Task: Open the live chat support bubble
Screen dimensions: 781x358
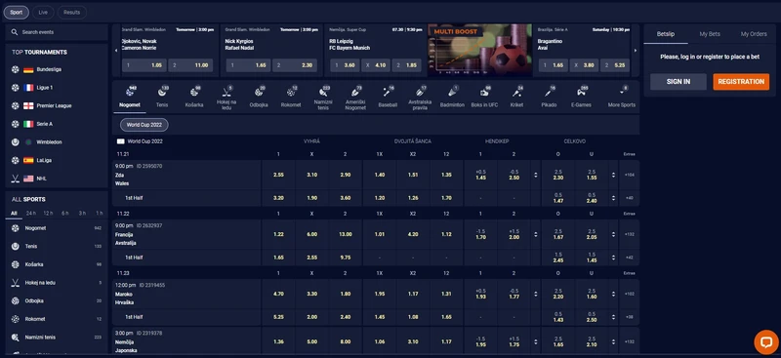Action: 766,342
